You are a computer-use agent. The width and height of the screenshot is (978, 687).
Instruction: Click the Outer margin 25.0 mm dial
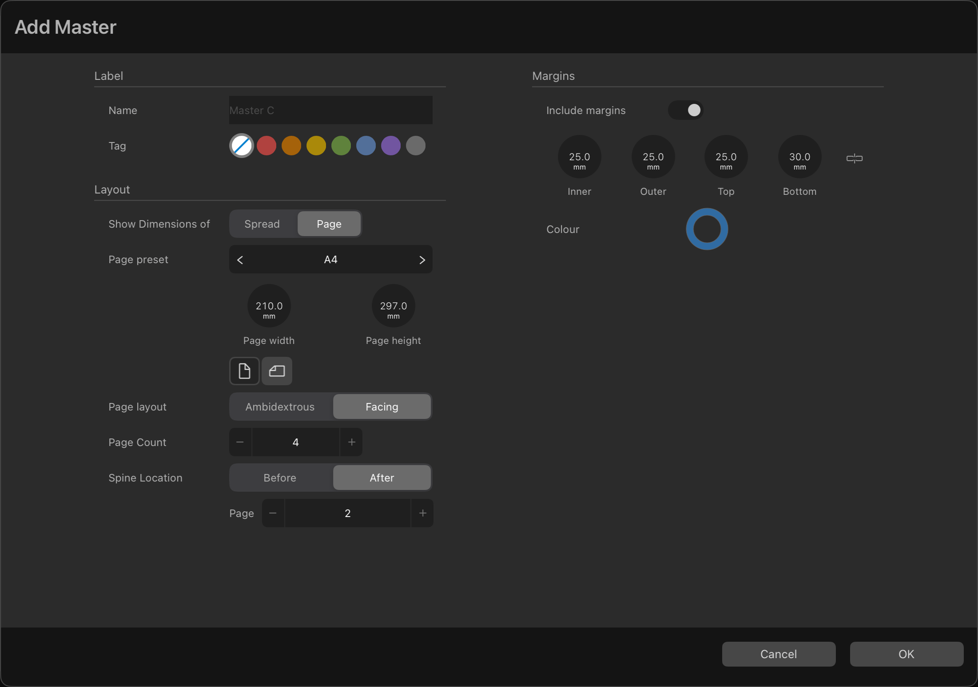(653, 157)
